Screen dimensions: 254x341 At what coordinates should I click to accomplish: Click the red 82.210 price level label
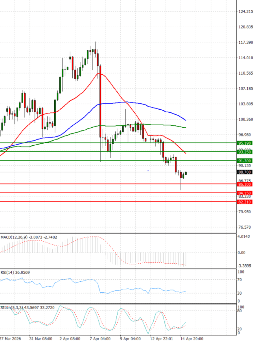(x=244, y=202)
